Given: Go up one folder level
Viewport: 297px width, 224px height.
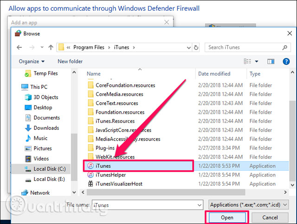Looking at the screenshot, I should [x=51, y=47].
